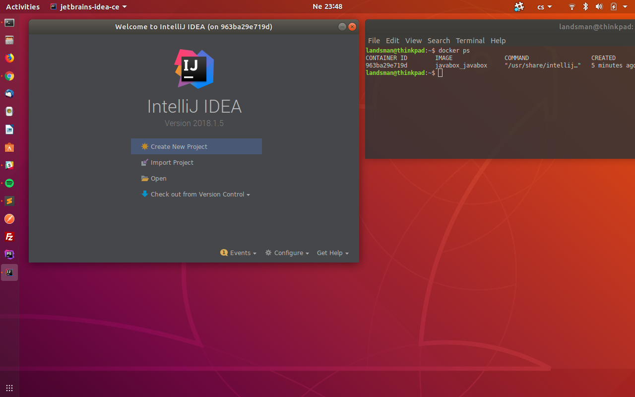
Task: Open the system menu arrow in top bar
Action: pos(625,6)
